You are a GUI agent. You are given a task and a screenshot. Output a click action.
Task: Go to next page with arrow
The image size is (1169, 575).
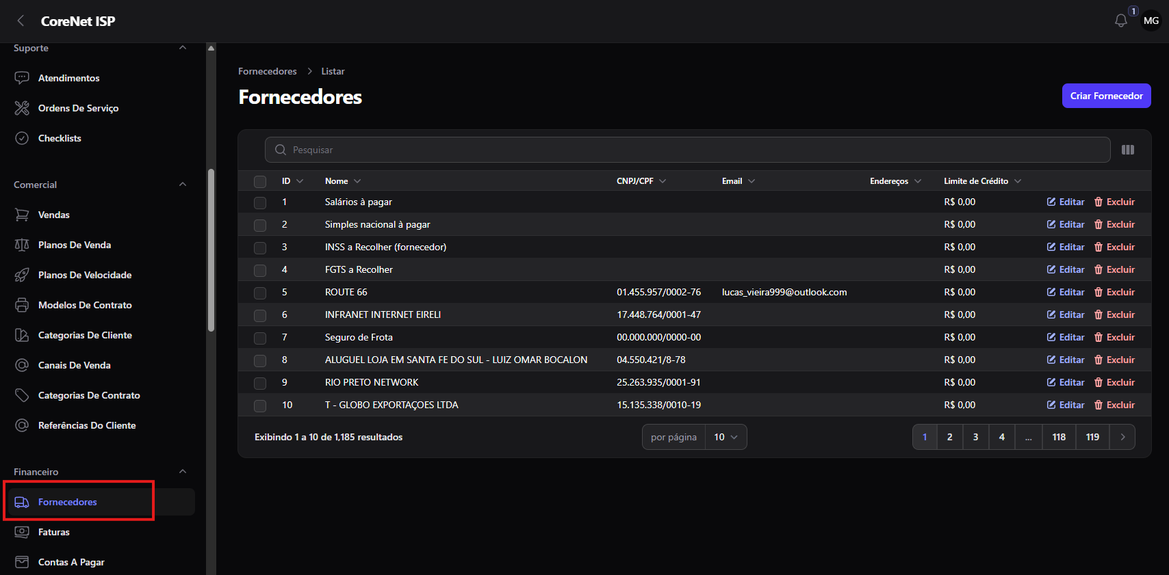pos(1122,437)
